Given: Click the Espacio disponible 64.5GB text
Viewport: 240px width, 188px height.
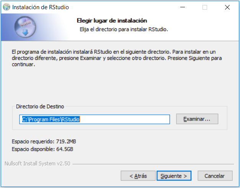Looking at the screenshot, I should pyautogui.click(x=42, y=149).
